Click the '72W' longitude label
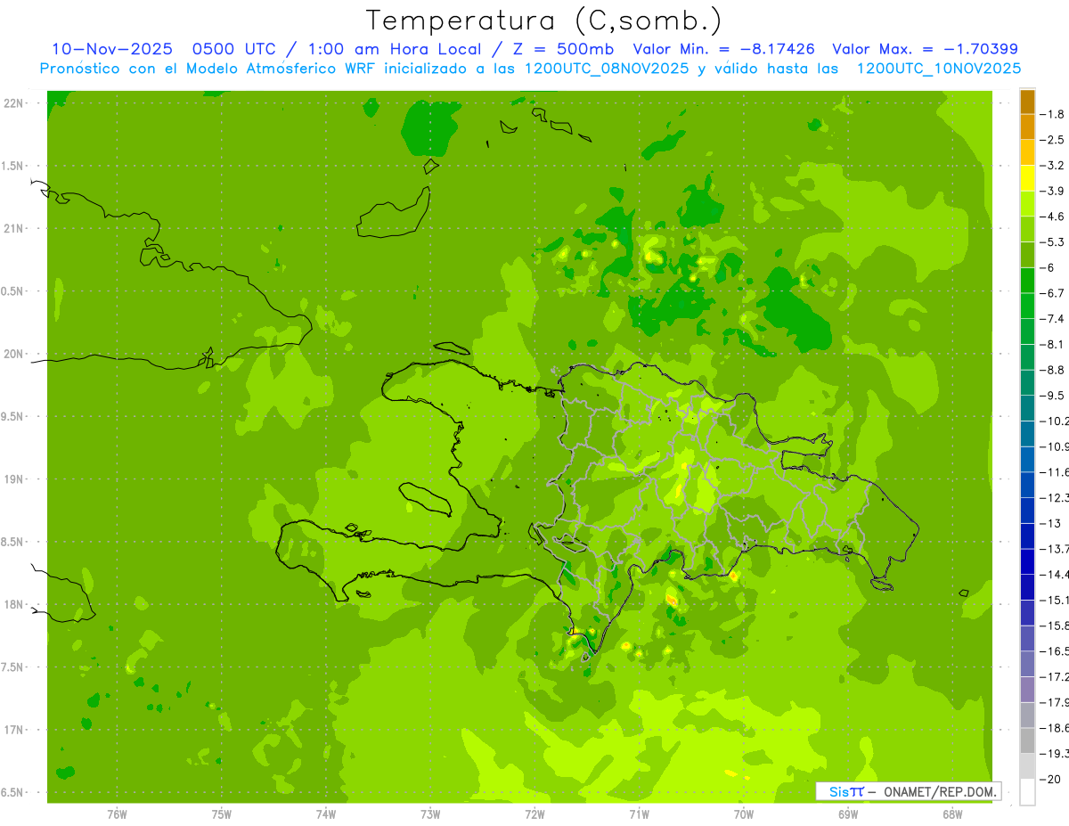The image size is (1069, 826). [x=534, y=814]
